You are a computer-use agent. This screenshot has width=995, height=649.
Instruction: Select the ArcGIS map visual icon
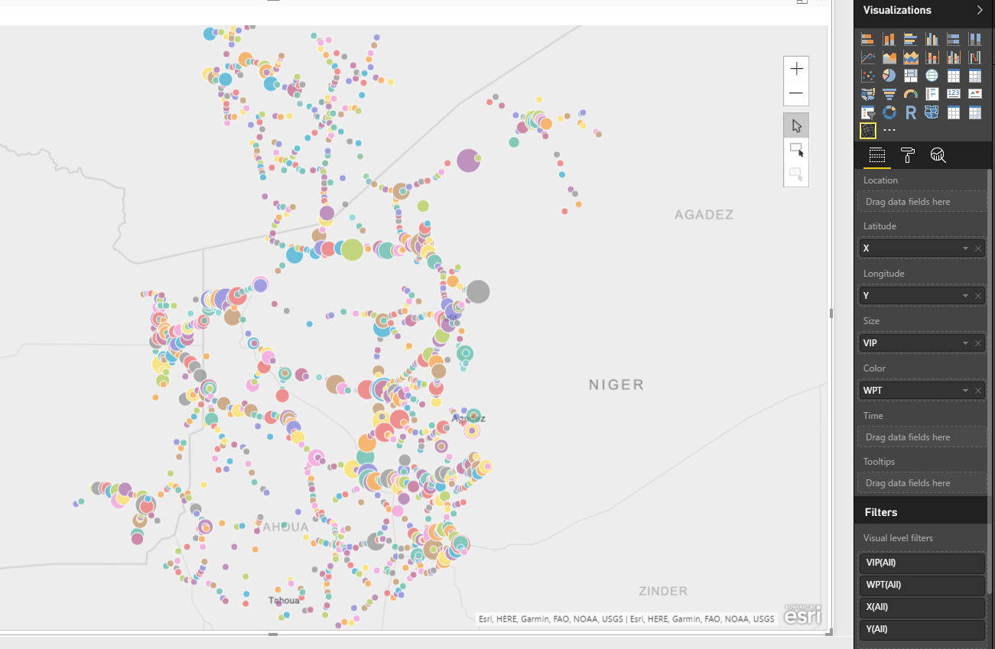(x=867, y=131)
